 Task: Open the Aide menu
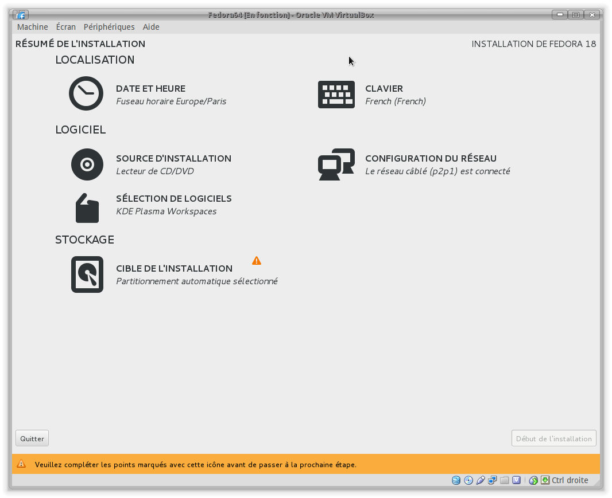tap(151, 27)
